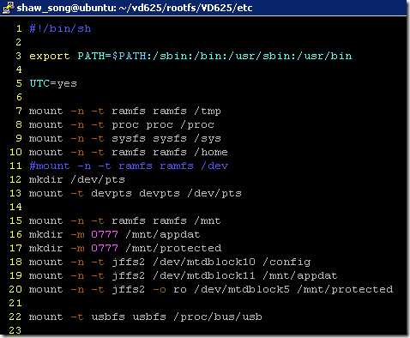Click '/tmp' in the line 7 mount command

pos(208,111)
